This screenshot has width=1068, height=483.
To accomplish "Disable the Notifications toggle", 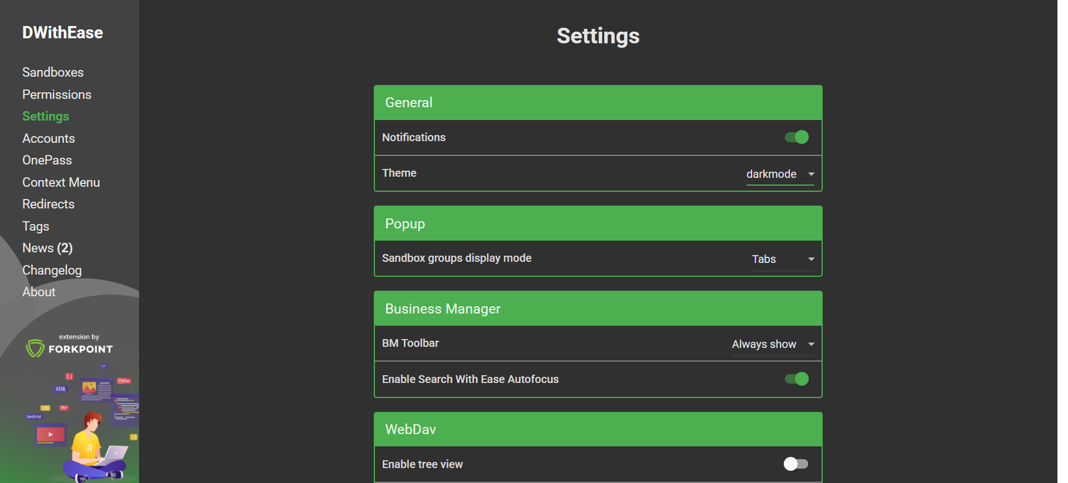I will point(796,137).
